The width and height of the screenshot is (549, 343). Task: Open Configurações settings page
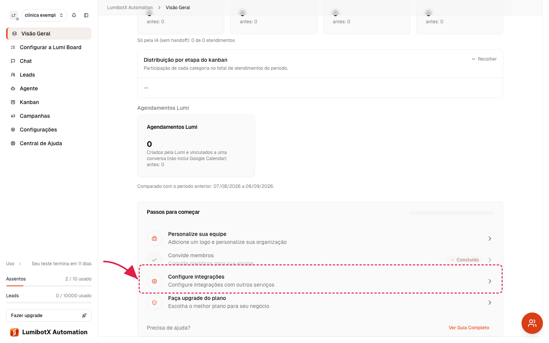coord(49,130)
